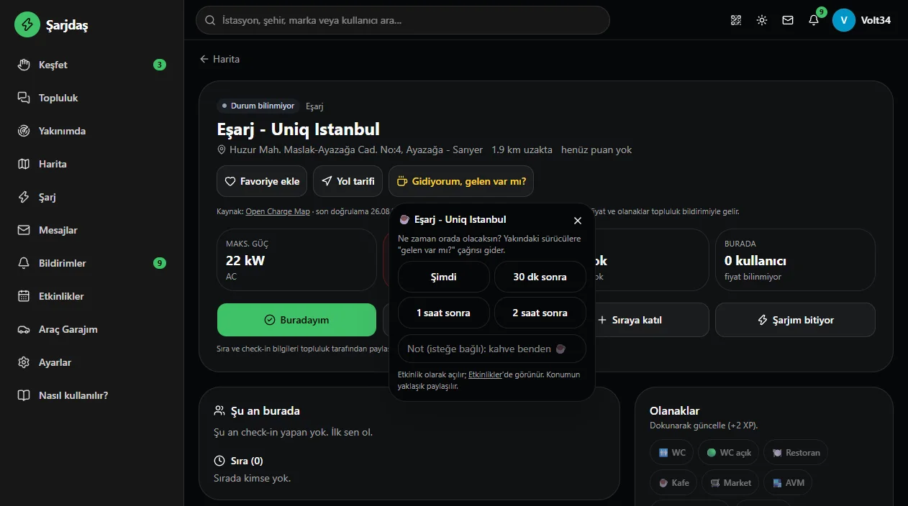Click the green Buradayım button
This screenshot has width=908, height=506.
[x=296, y=320]
